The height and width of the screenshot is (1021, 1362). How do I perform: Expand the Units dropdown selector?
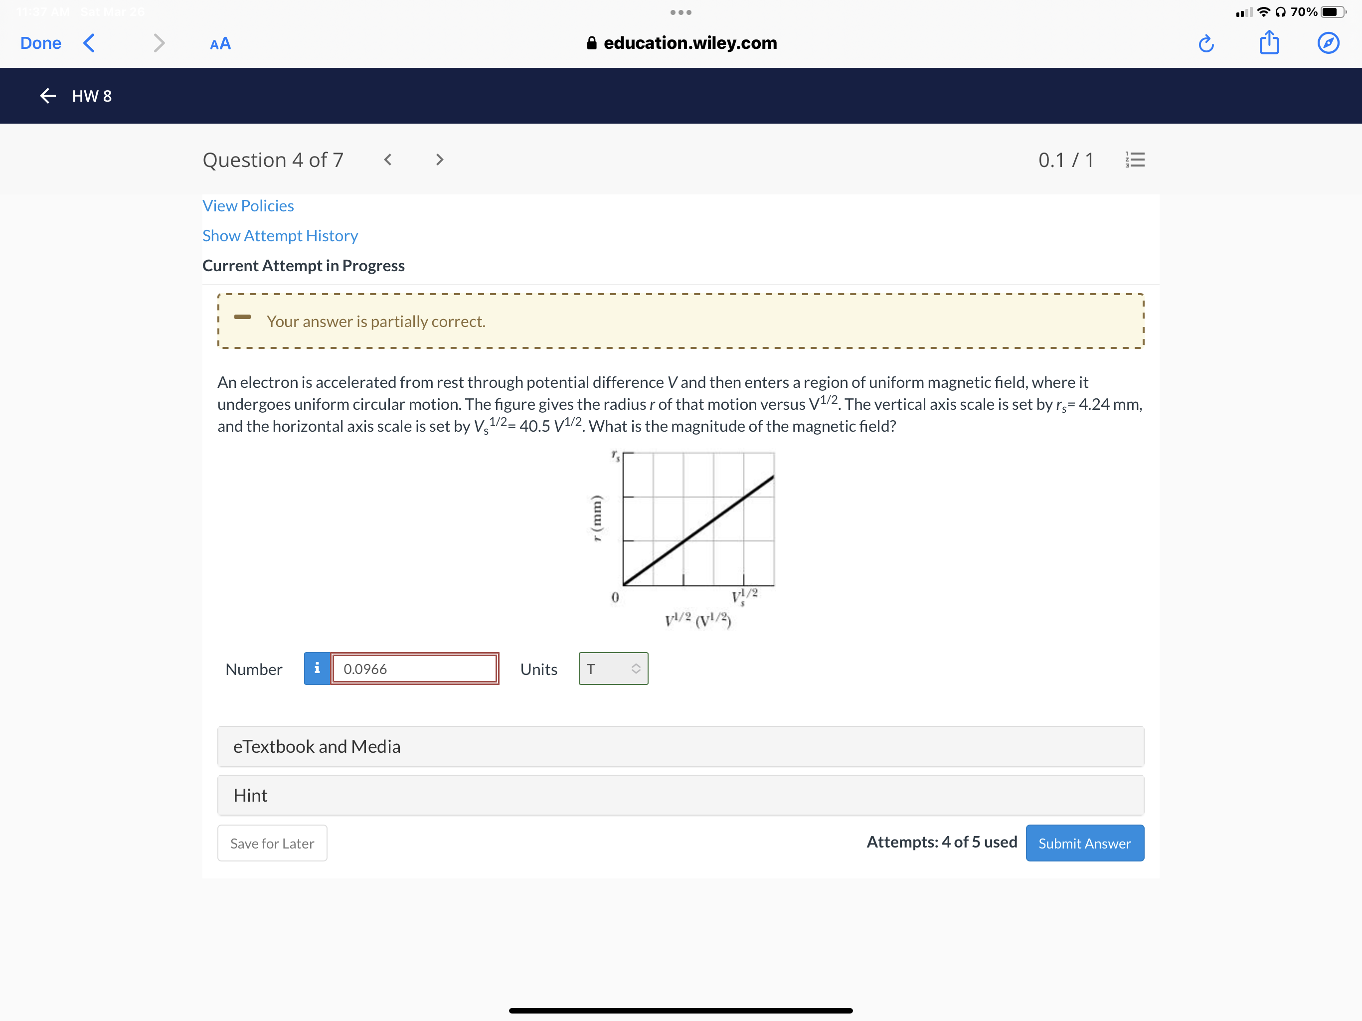click(x=612, y=669)
